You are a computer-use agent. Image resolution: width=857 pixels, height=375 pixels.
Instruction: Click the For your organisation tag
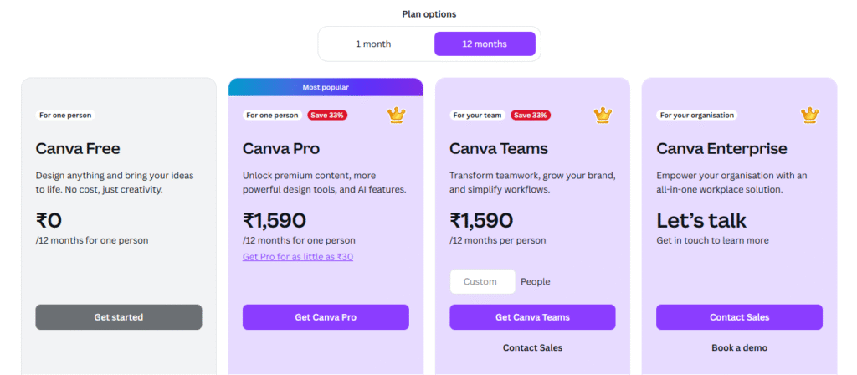coord(697,116)
